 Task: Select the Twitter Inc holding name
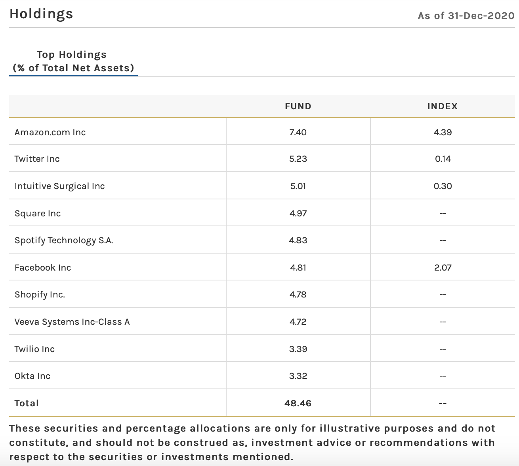click(37, 159)
